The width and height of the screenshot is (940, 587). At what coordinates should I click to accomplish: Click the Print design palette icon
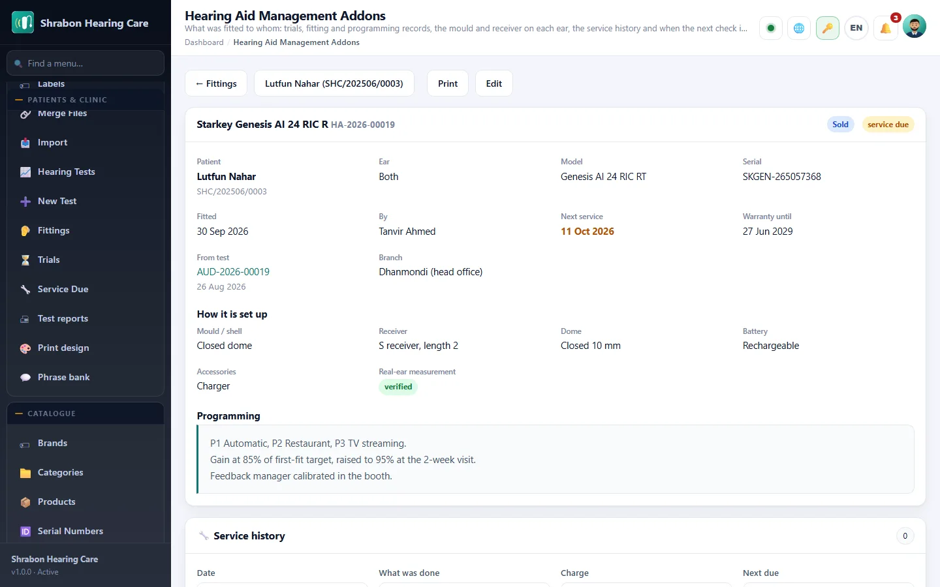pos(25,348)
